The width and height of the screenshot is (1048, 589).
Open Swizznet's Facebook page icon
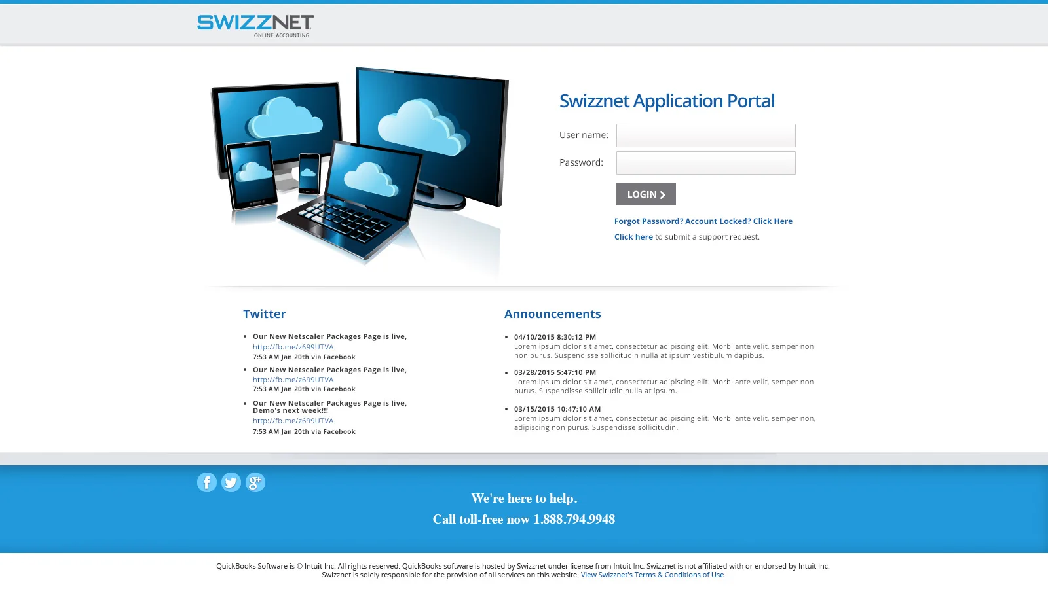(207, 482)
